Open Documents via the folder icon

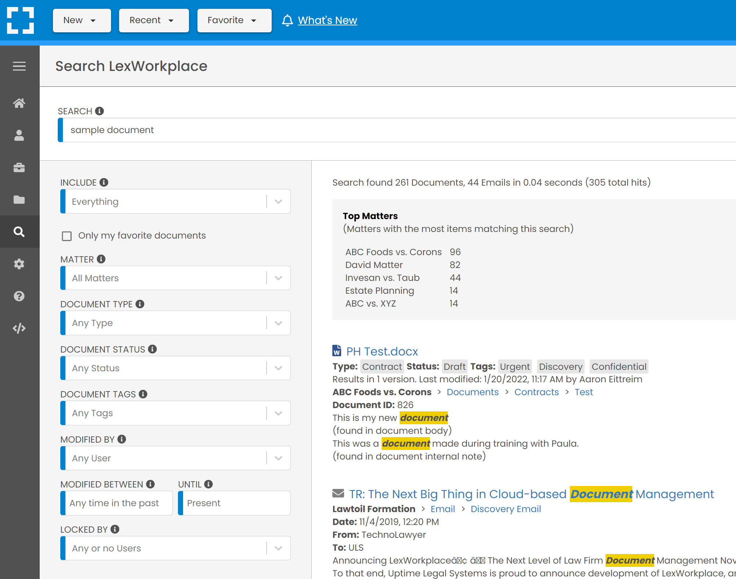click(19, 199)
